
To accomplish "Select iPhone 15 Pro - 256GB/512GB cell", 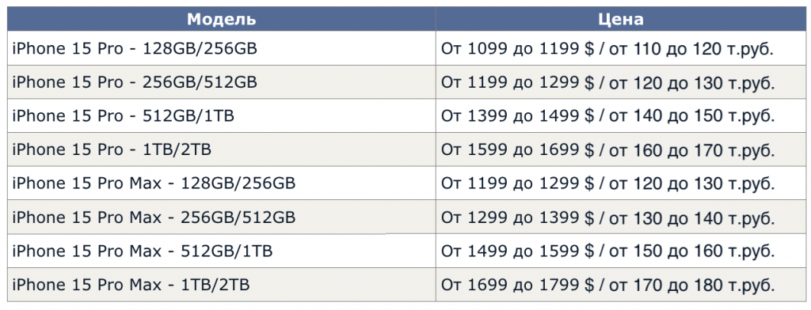I will (222, 82).
